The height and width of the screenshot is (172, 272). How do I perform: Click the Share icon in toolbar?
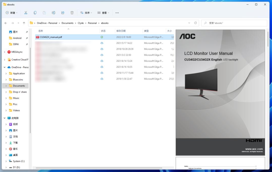tap(63, 13)
